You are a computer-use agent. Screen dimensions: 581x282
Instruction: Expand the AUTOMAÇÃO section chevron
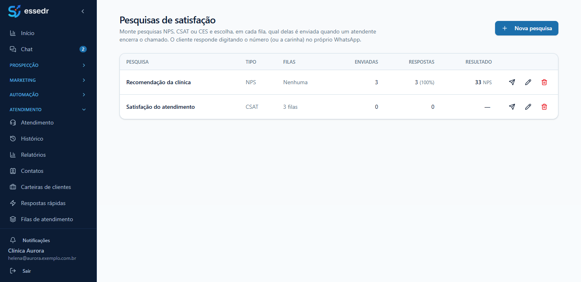84,95
